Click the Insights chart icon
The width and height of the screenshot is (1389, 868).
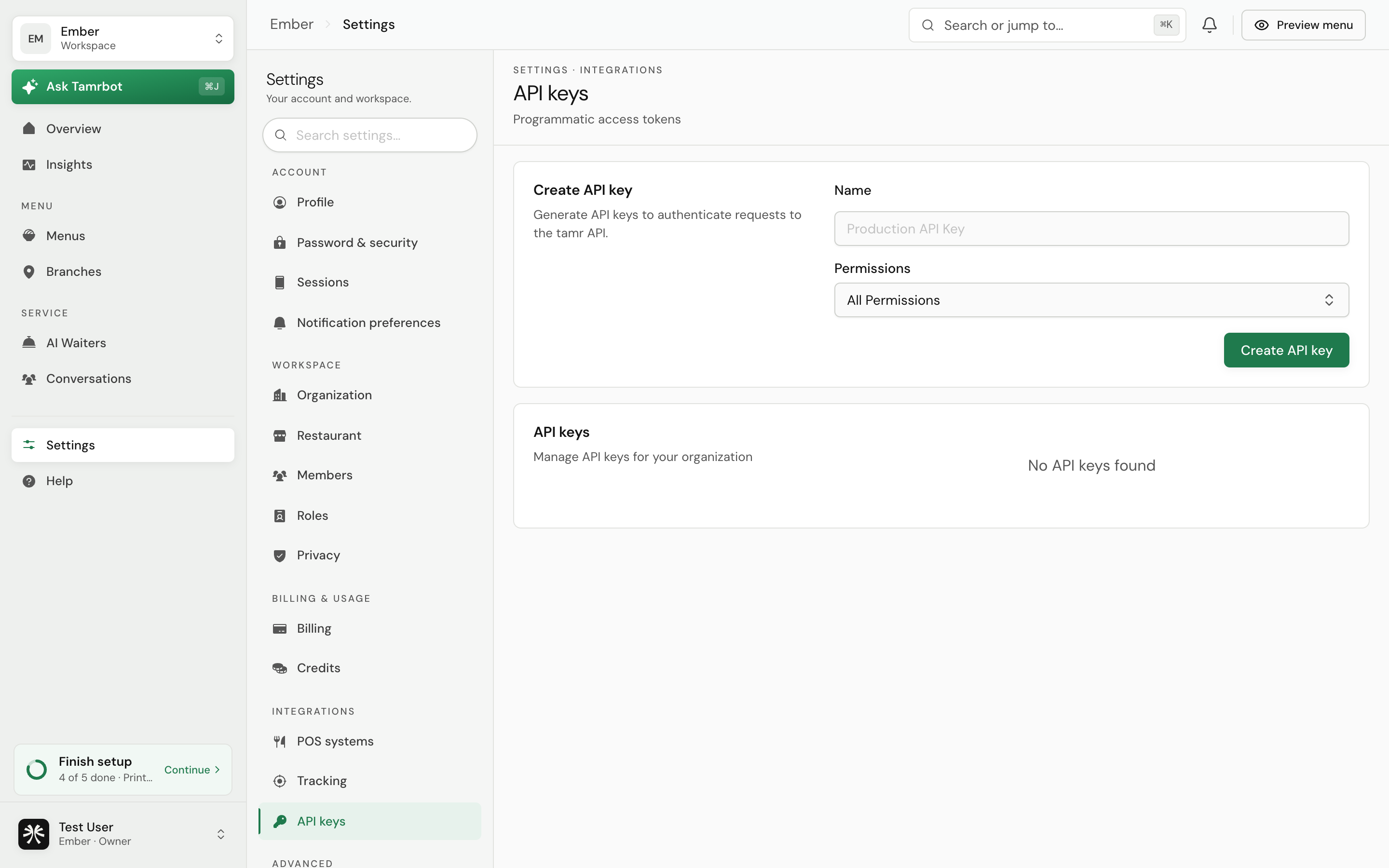pos(29,165)
